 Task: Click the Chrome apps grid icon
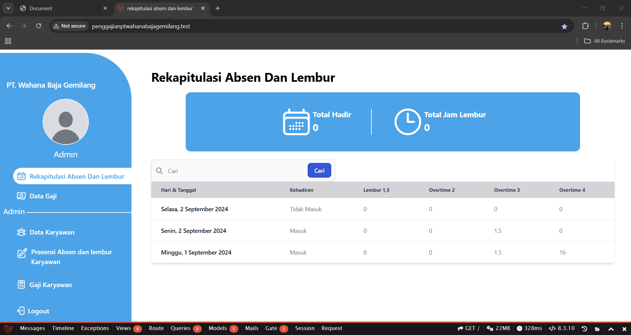[x=8, y=41]
